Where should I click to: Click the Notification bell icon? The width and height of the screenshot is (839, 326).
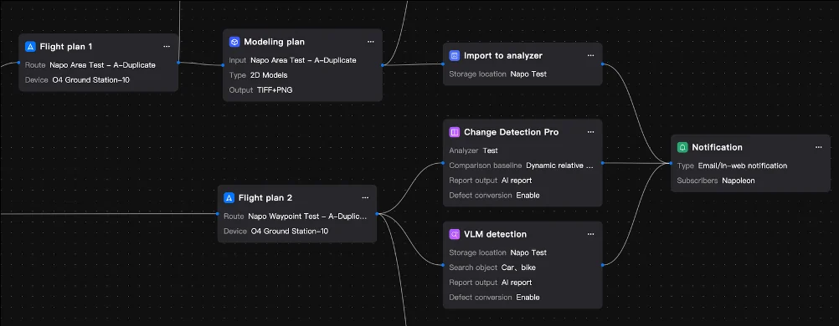[x=682, y=147]
